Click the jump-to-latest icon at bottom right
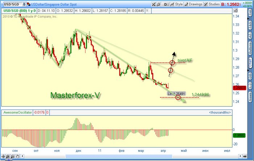Image resolution: width=254 pixels, height=161 pixels. coord(245,156)
